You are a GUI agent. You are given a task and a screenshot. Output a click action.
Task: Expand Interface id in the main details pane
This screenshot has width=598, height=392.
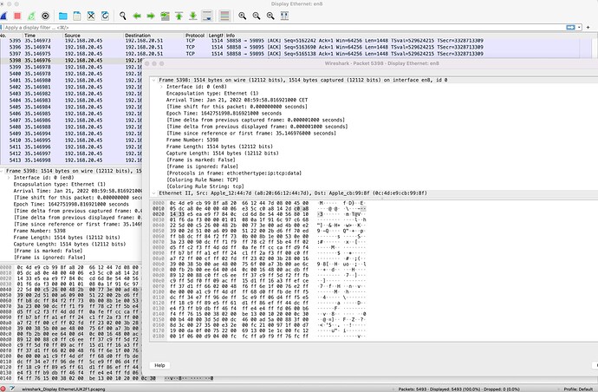pyautogui.click(x=9, y=178)
